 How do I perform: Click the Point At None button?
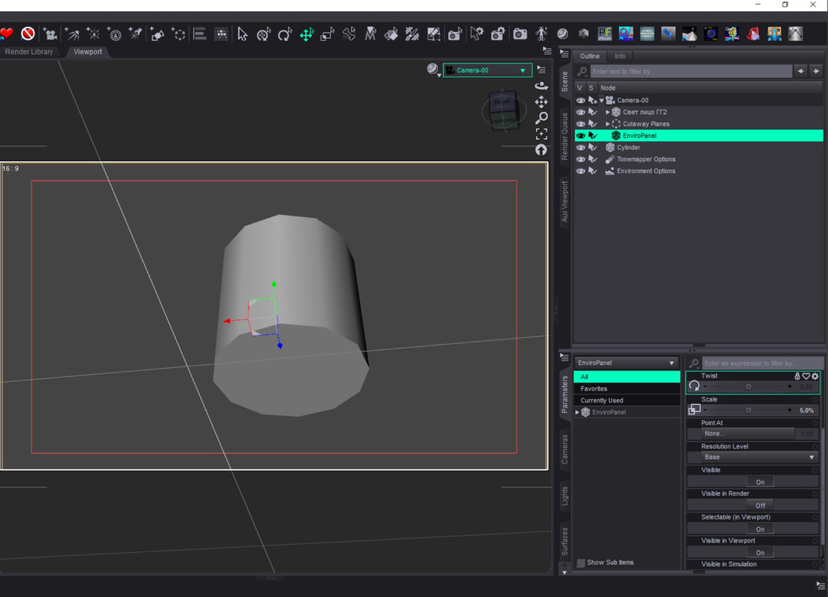tap(747, 434)
